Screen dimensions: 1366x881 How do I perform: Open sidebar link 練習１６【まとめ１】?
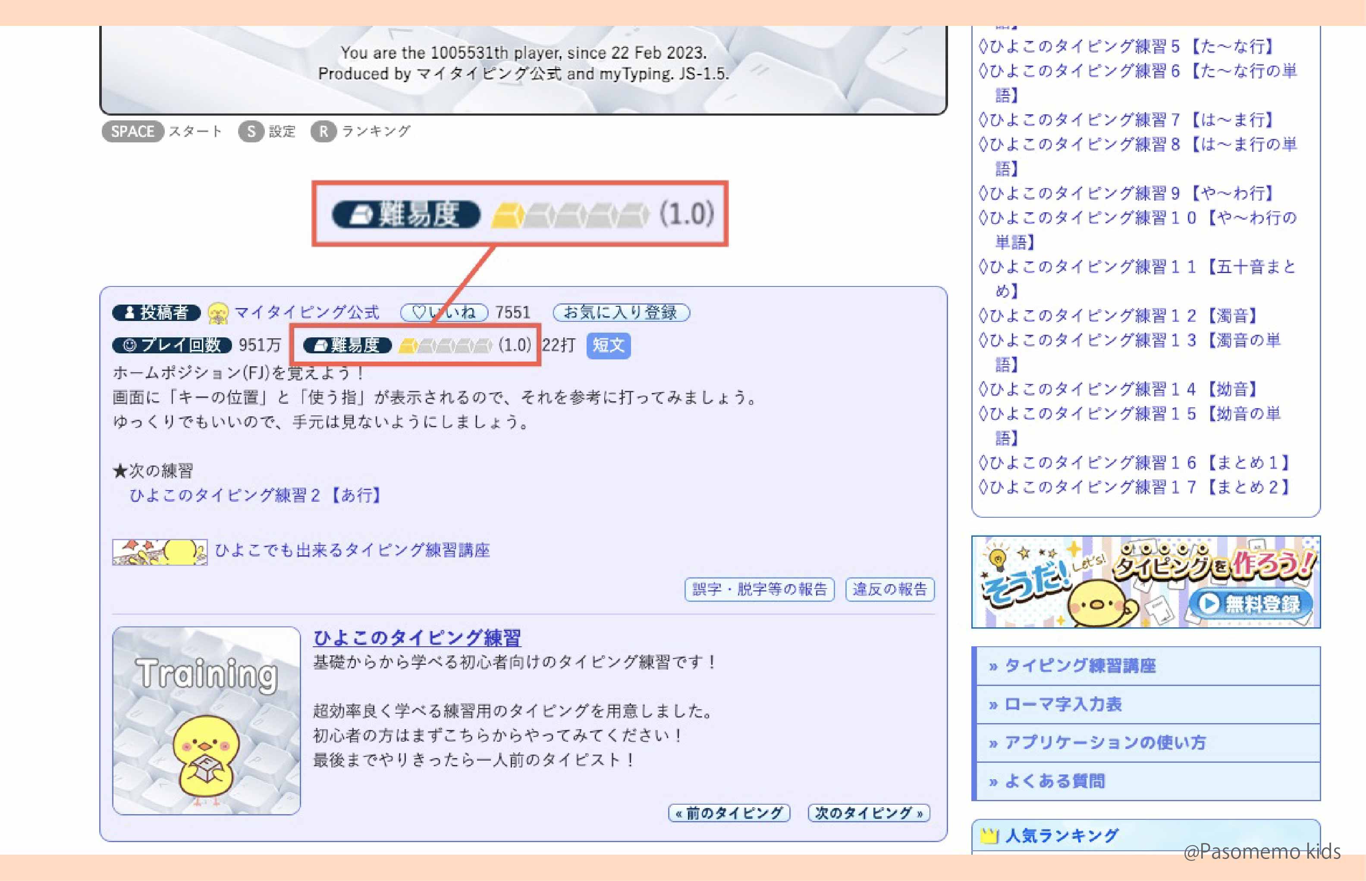[1136, 462]
